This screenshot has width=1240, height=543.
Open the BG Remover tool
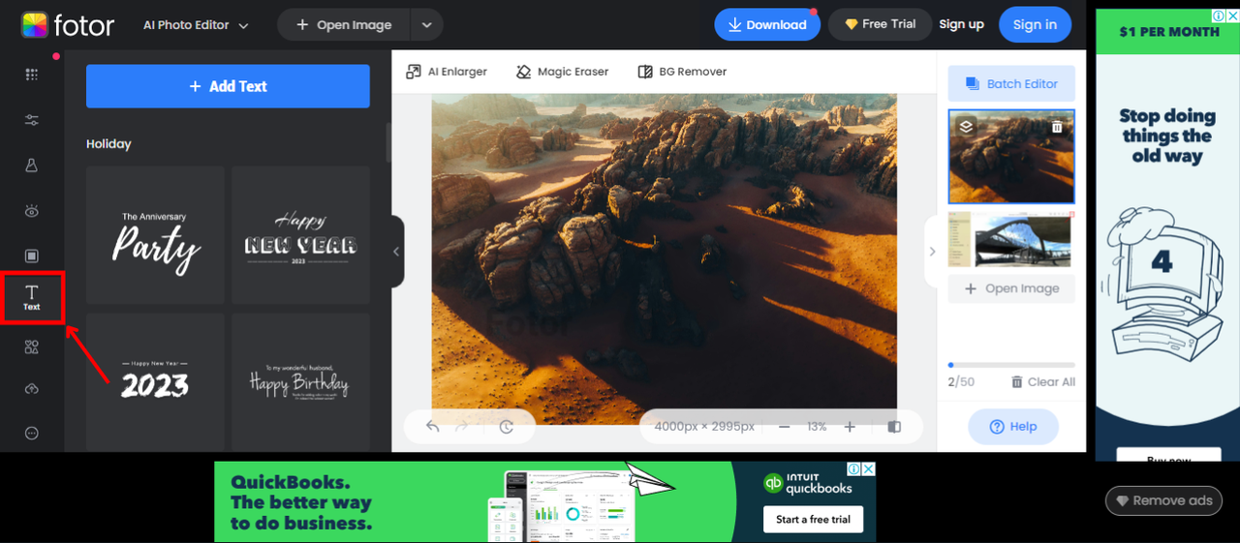pyautogui.click(x=682, y=72)
